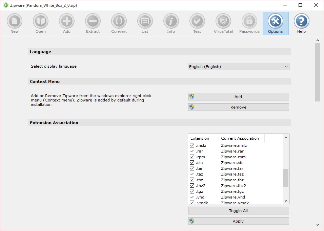The image size is (324, 231).
Task: Open Help with the question mark icon
Action: 302,21
